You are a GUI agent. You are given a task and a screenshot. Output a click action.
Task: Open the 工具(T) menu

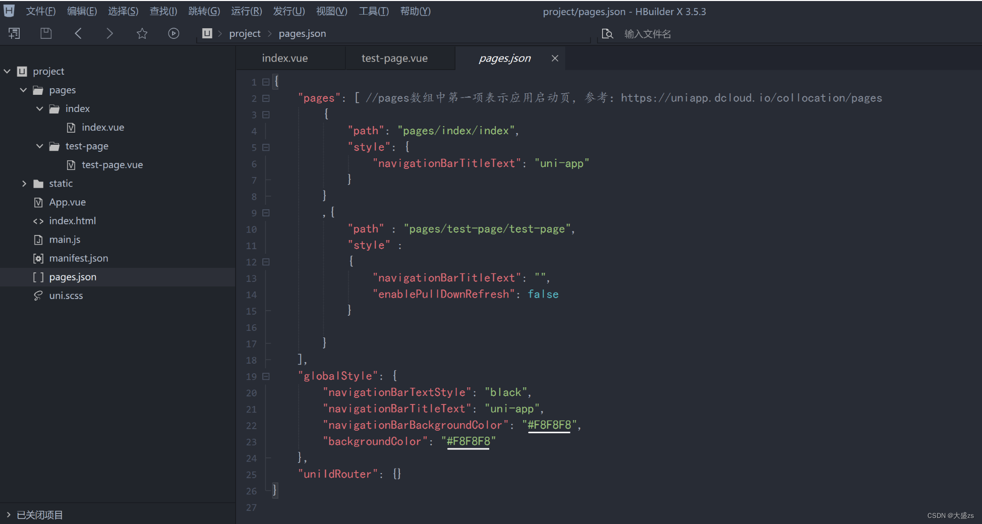coord(374,11)
